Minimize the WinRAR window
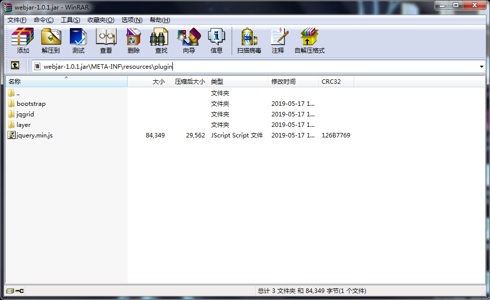Image resolution: width=490 pixels, height=300 pixels. click(x=442, y=5)
